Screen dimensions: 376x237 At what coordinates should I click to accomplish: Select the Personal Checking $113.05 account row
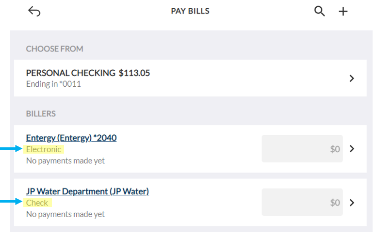(x=190, y=78)
